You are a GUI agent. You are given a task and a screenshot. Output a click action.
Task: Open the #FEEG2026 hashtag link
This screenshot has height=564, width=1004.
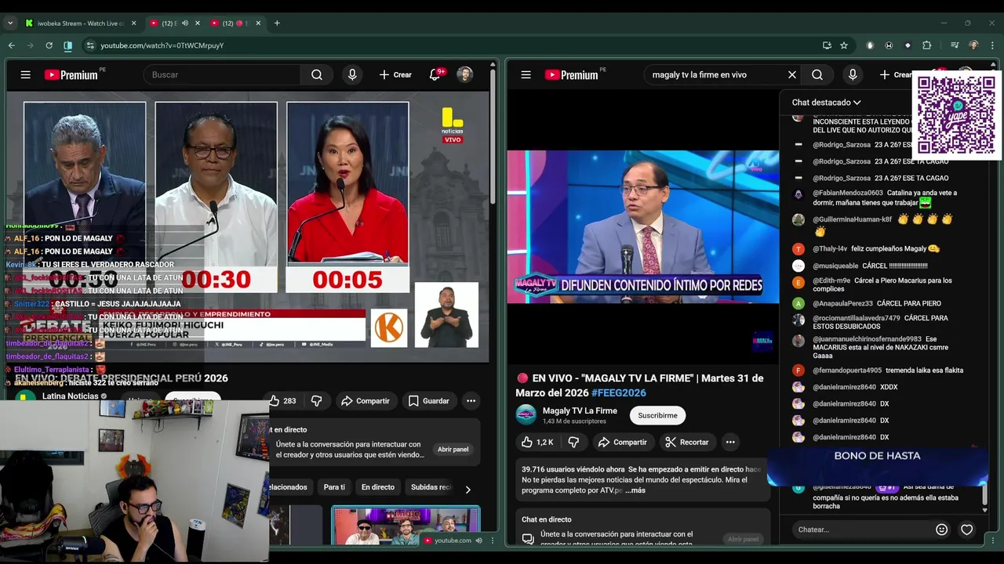[x=619, y=392]
